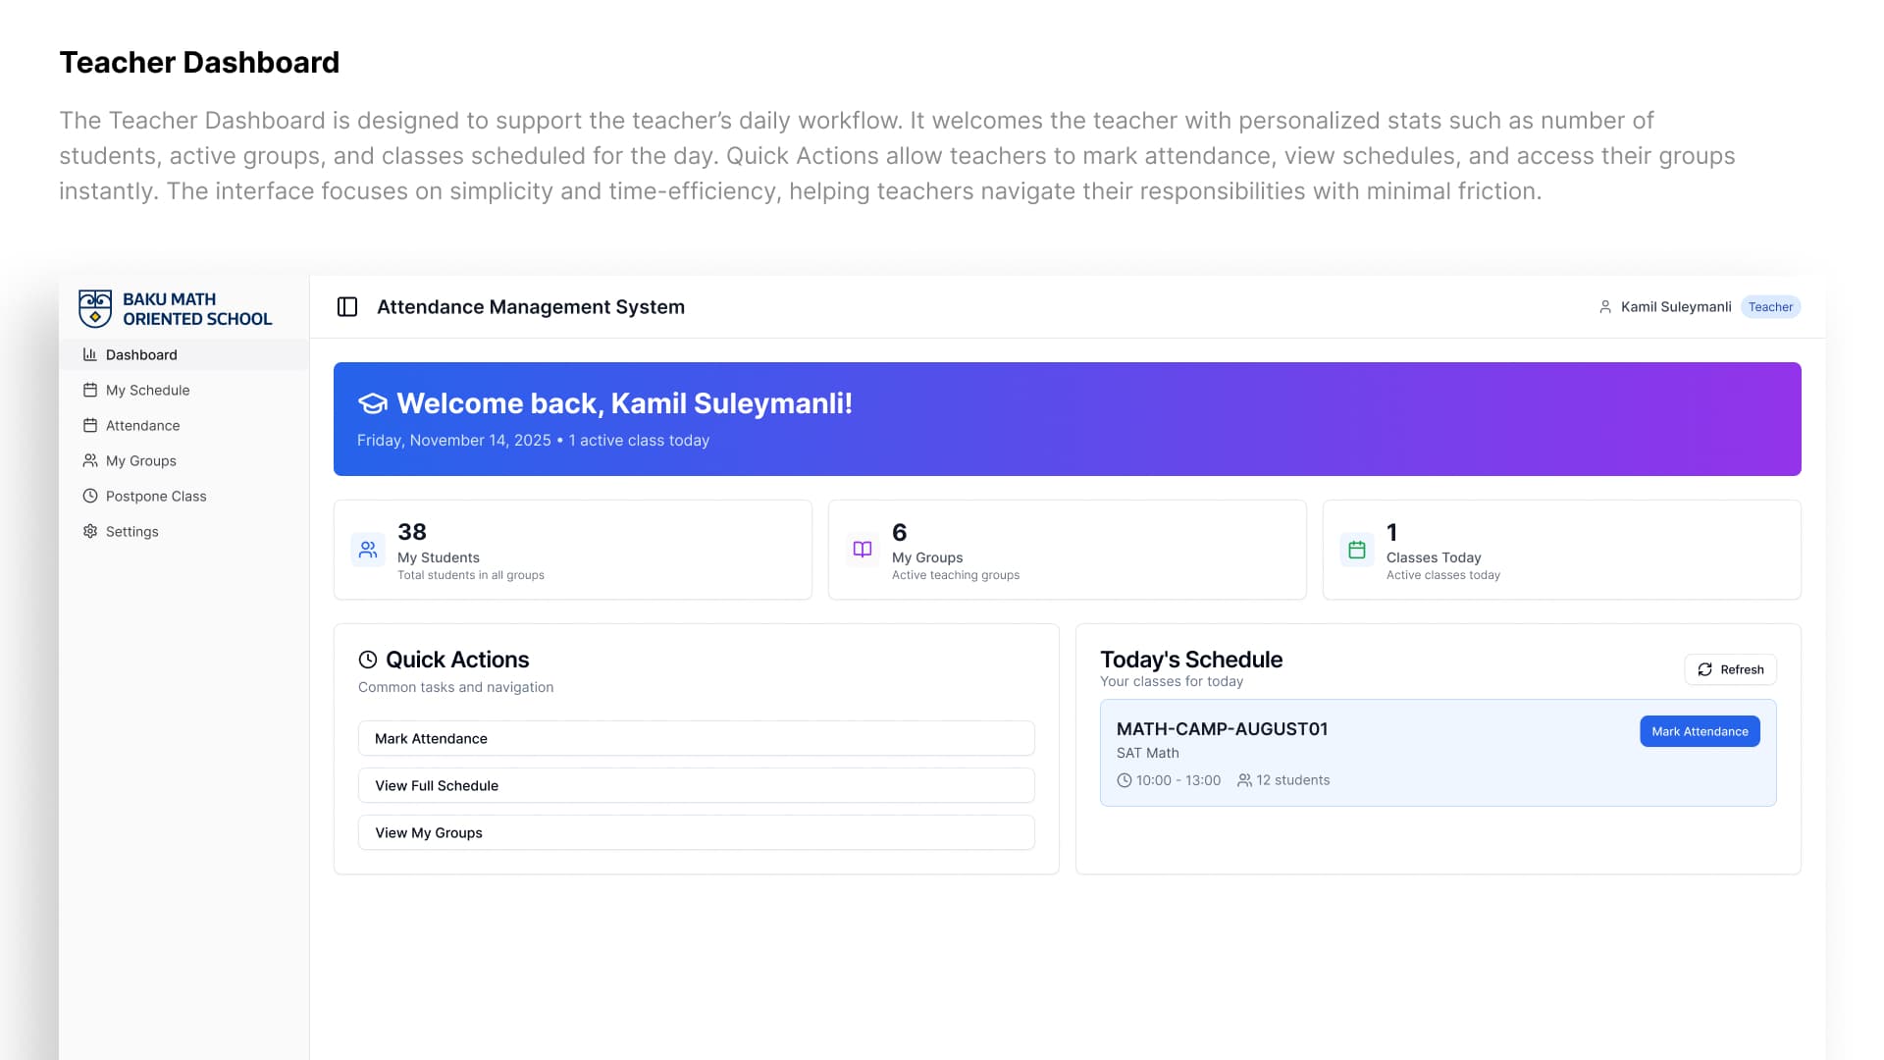Click the Teacher role badge
The height and width of the screenshot is (1060, 1884).
tap(1770, 307)
